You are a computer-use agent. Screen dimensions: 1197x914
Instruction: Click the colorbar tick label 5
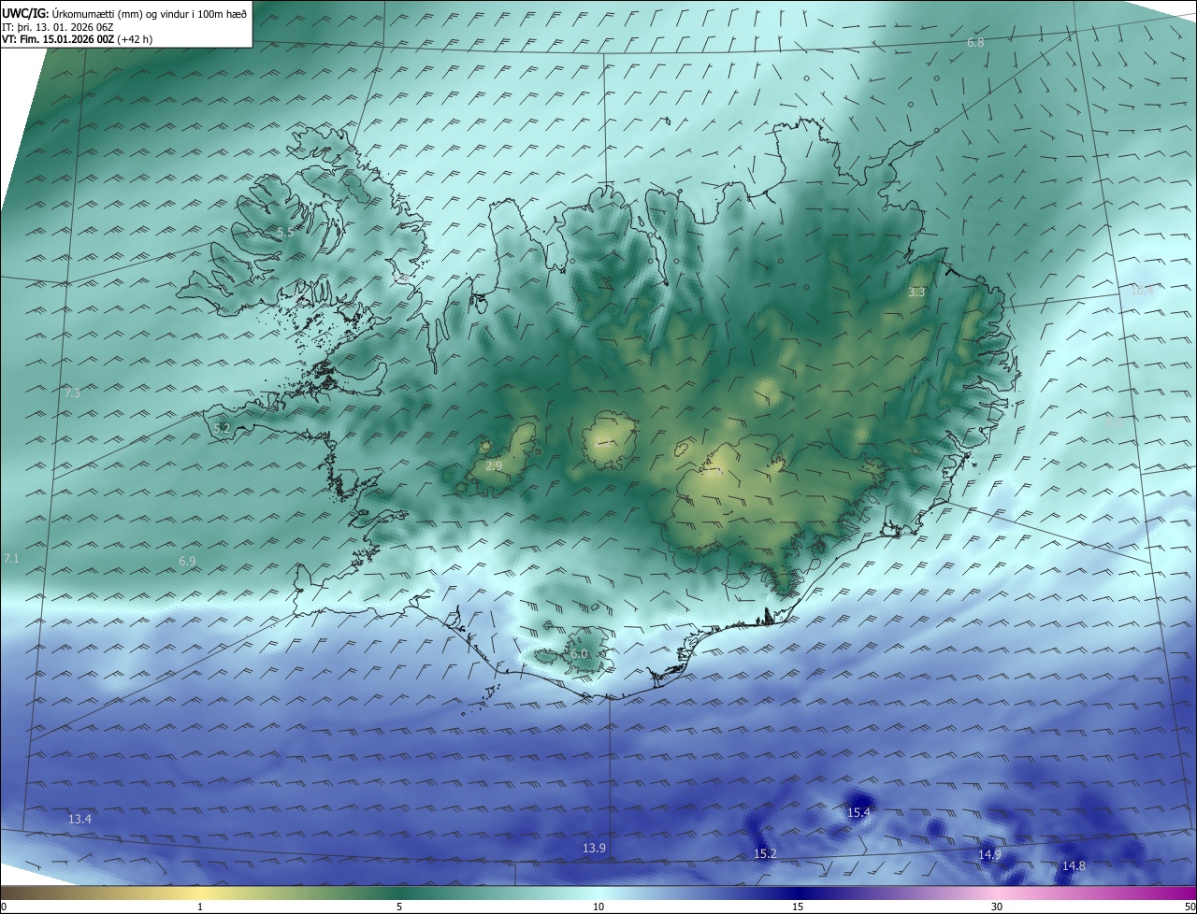tap(399, 907)
